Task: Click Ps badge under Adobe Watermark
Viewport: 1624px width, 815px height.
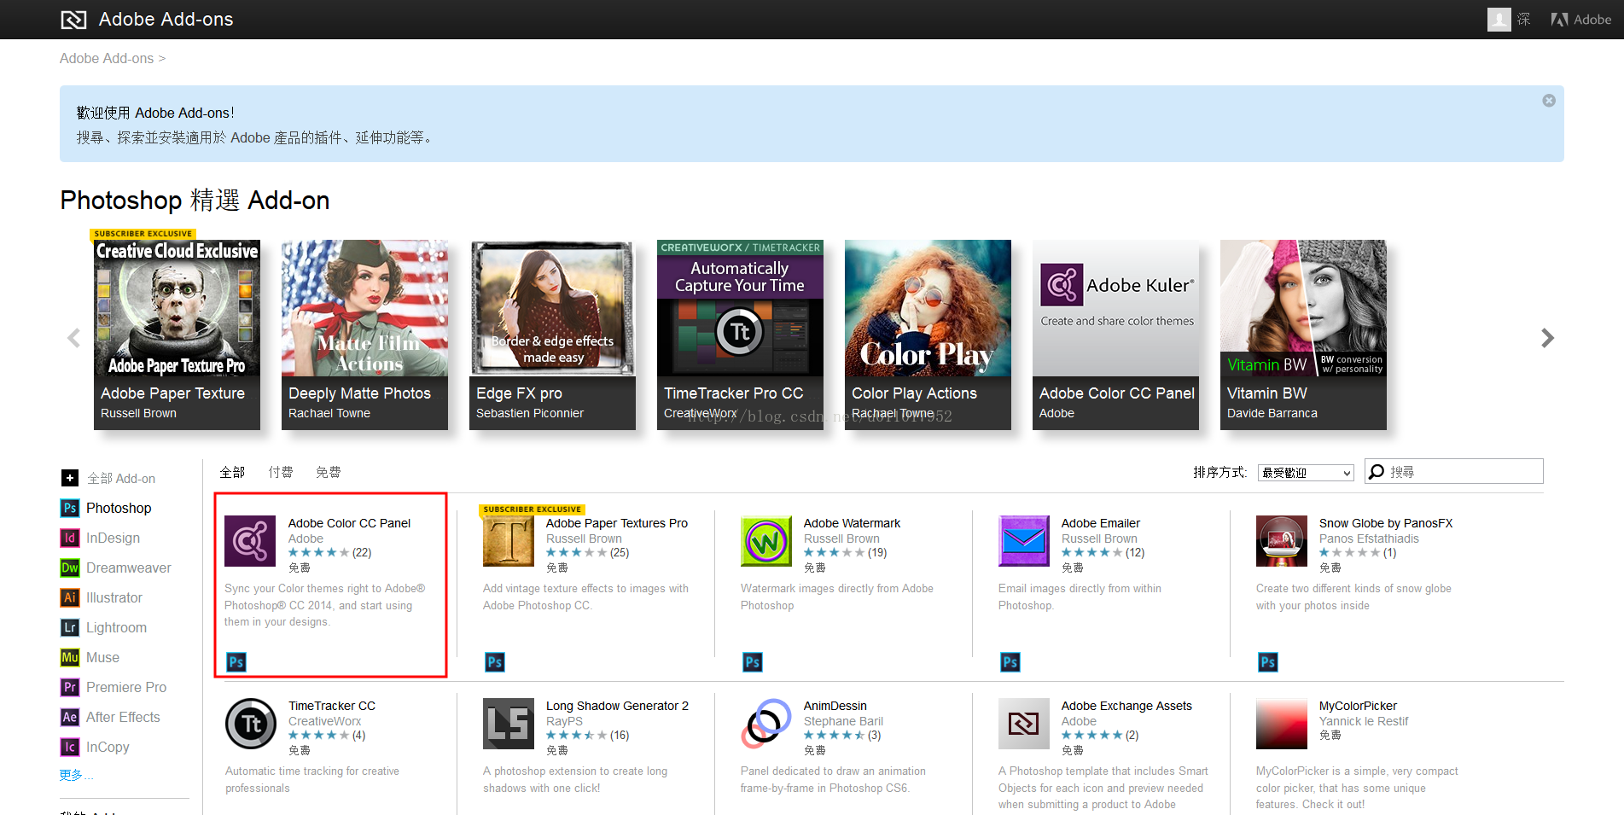Action: pyautogui.click(x=753, y=662)
